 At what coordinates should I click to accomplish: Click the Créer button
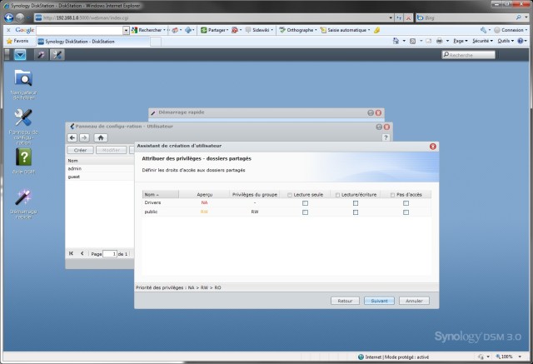(x=80, y=150)
